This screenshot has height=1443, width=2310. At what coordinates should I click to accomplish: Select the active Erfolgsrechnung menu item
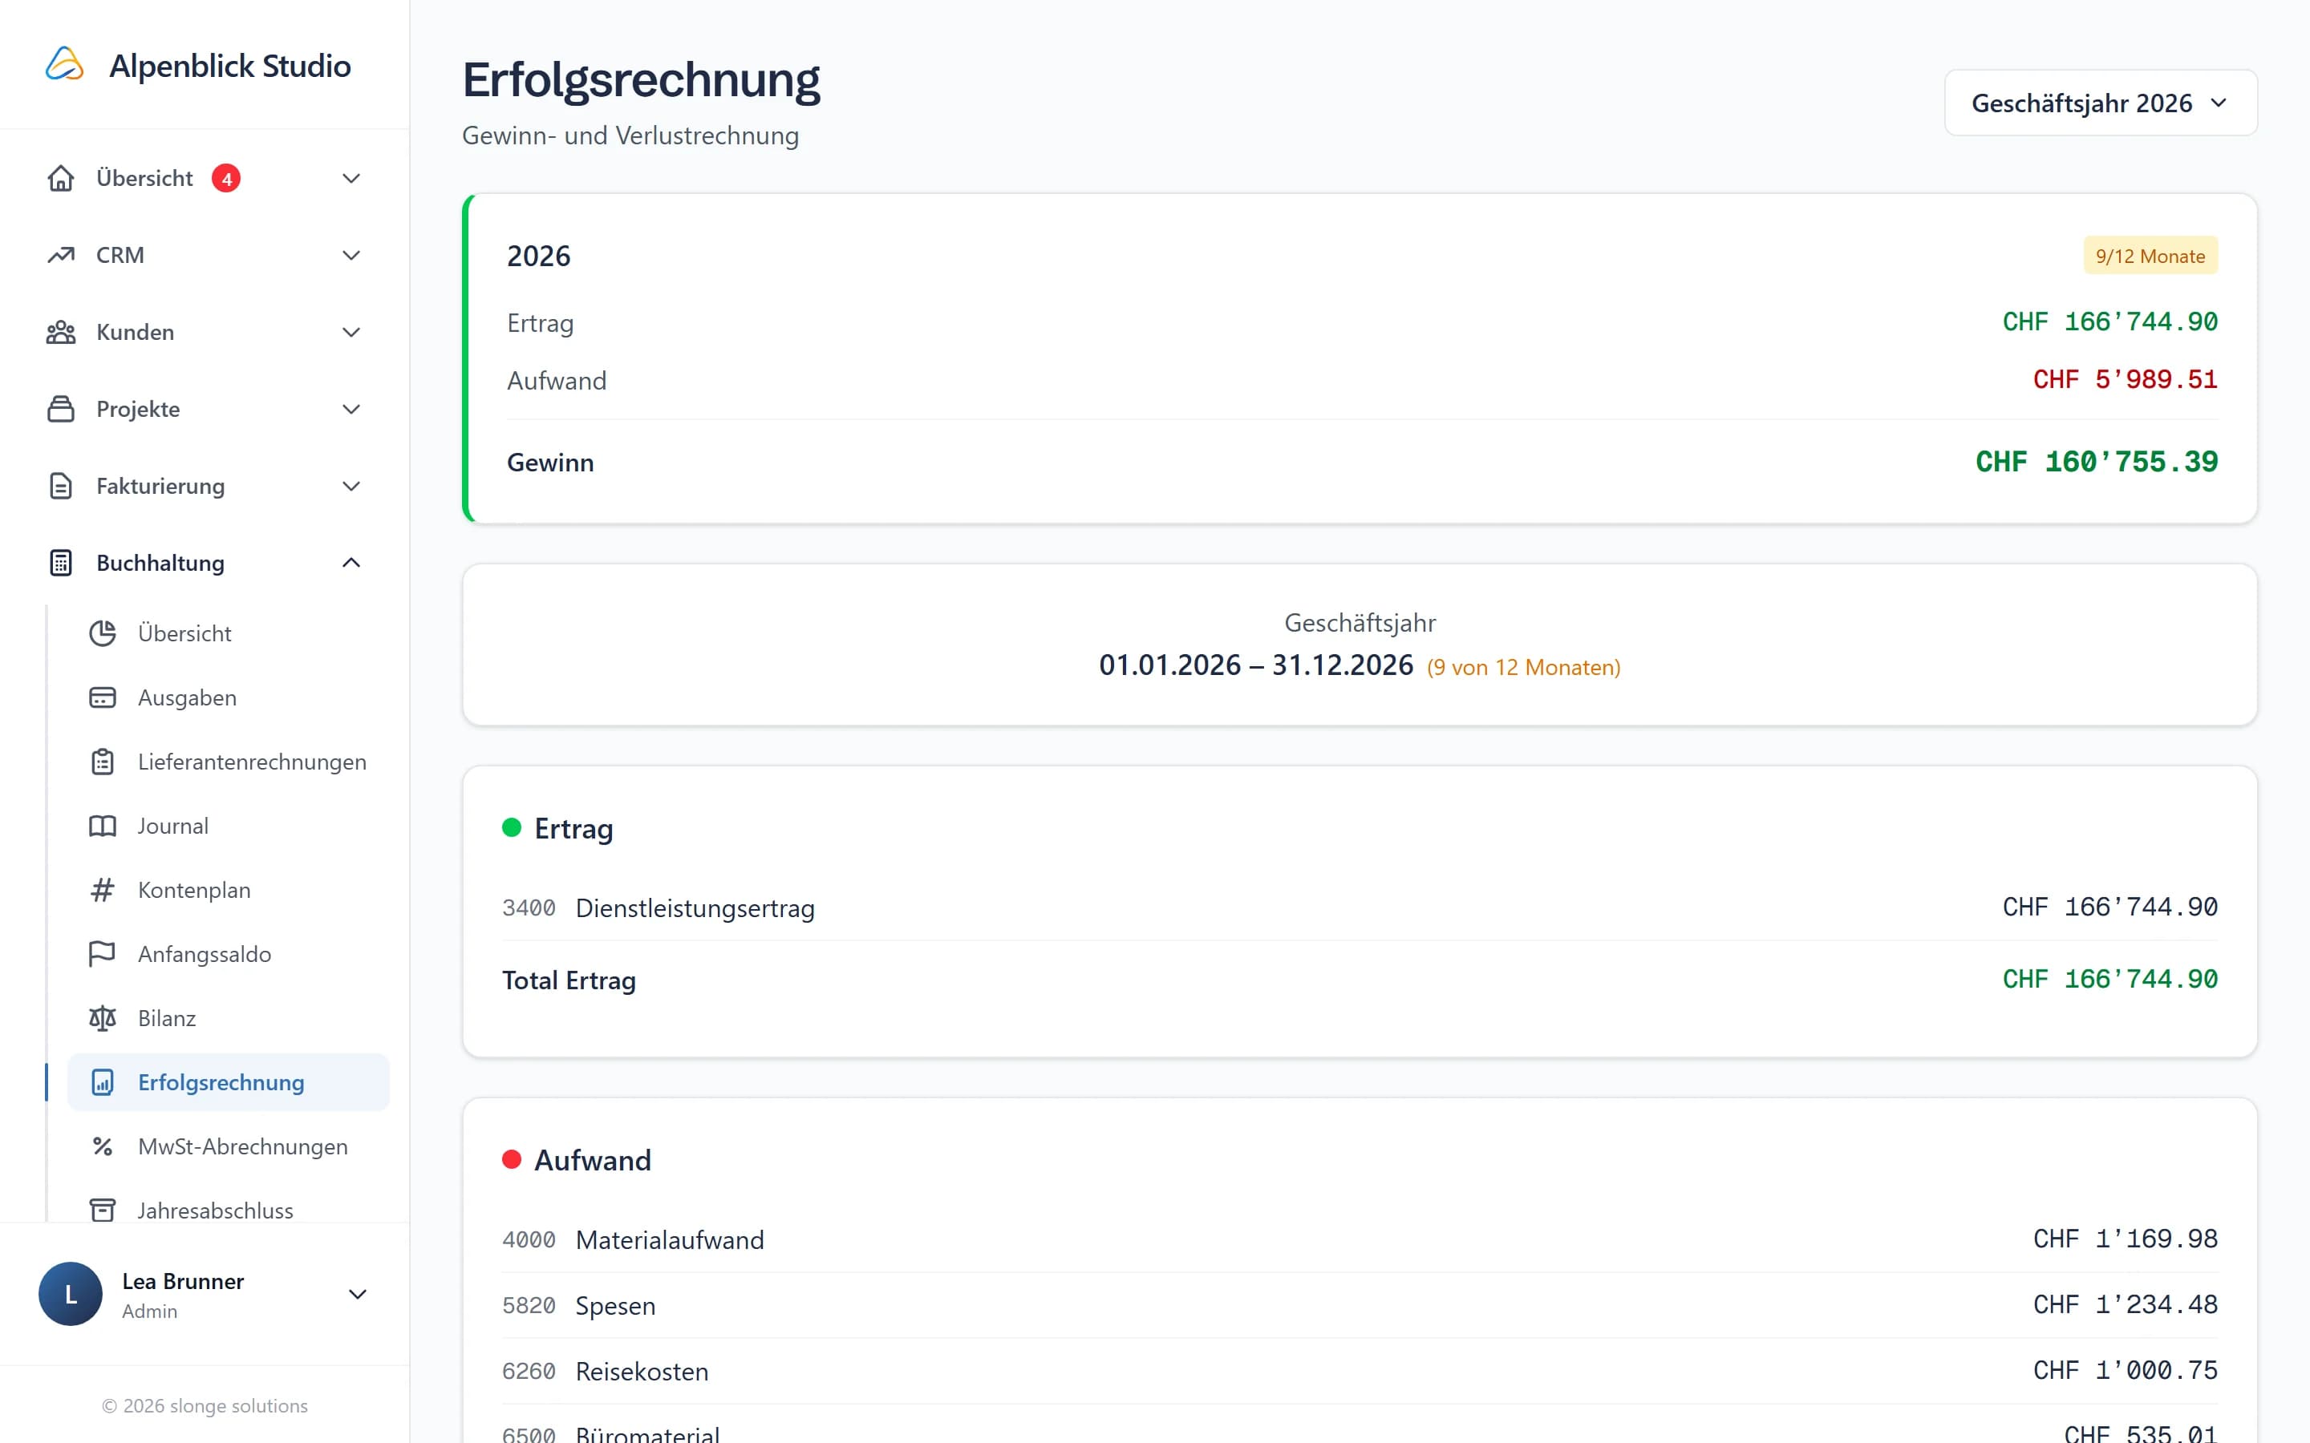[x=228, y=1082]
